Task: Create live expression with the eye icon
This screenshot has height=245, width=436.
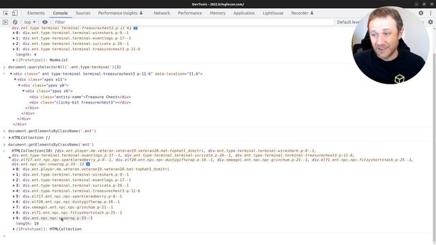Action: point(45,22)
